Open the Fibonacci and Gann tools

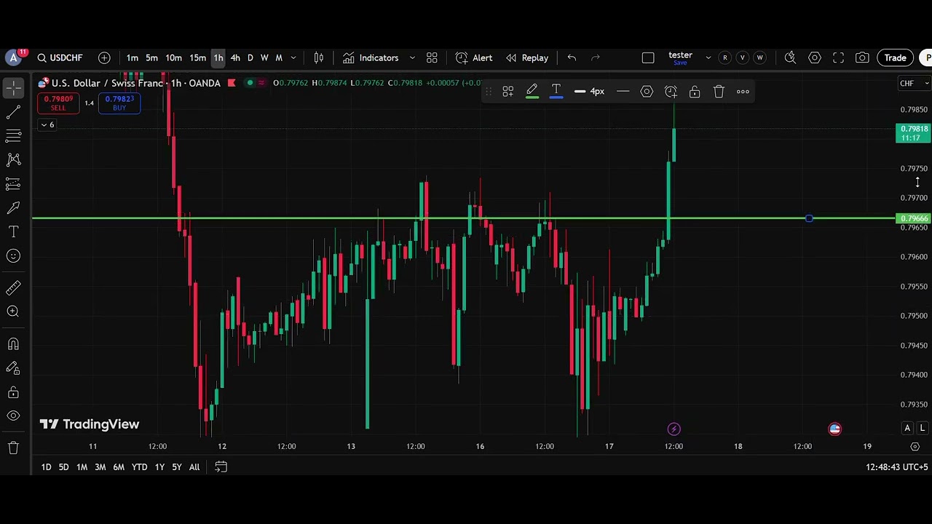tap(13, 136)
